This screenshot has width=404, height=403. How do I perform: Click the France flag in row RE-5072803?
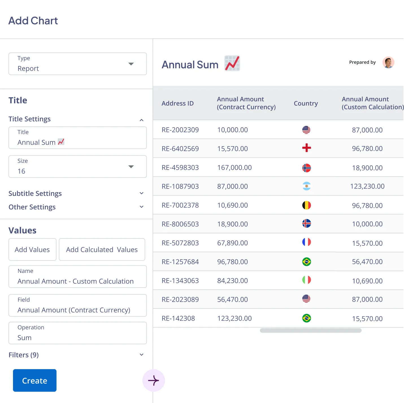306,242
